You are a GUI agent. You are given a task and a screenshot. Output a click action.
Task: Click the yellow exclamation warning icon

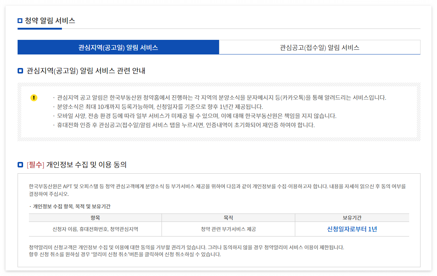click(x=34, y=97)
